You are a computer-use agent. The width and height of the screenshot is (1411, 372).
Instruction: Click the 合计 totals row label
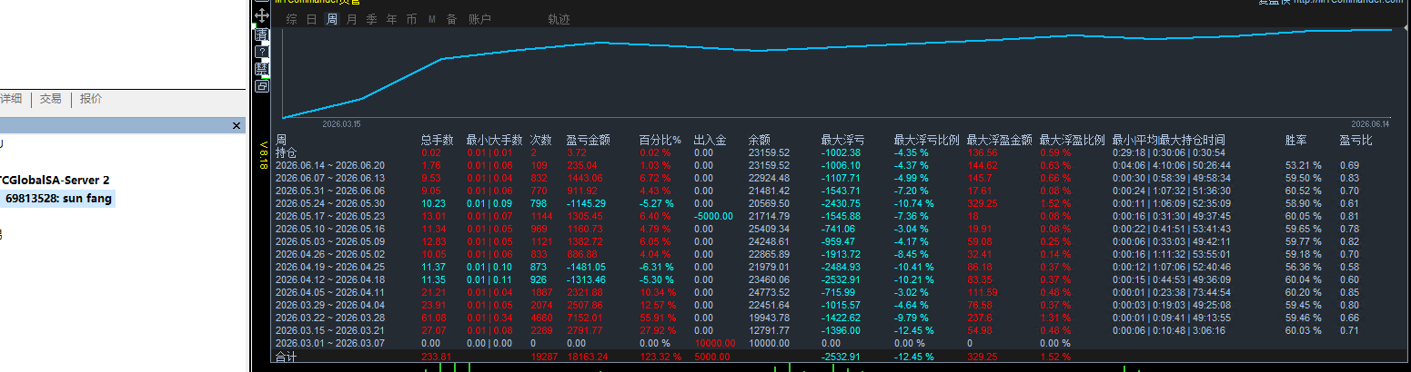286,358
